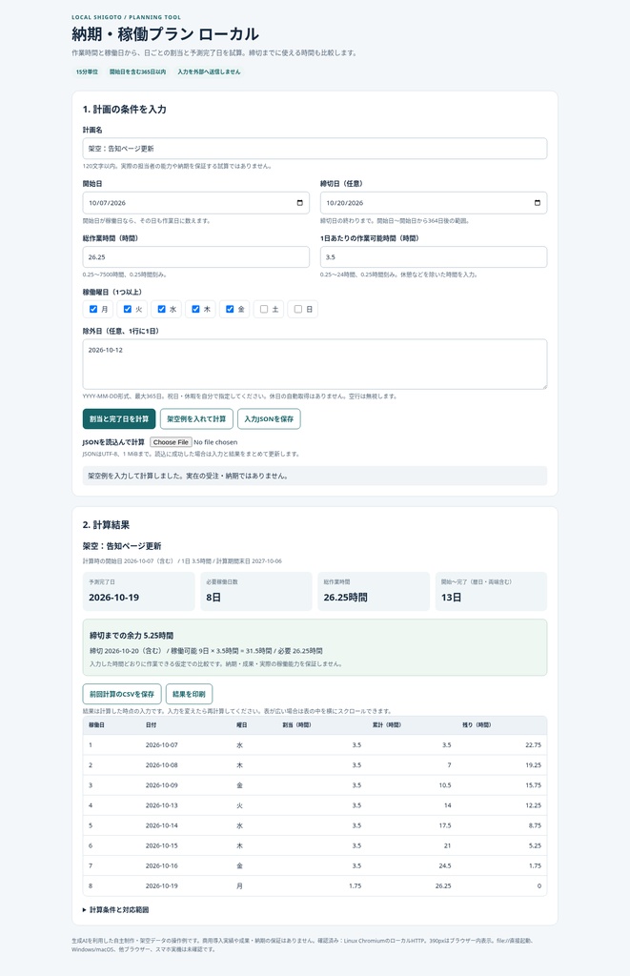
Task: Click the 稼働日 column header
Action: (x=96, y=725)
